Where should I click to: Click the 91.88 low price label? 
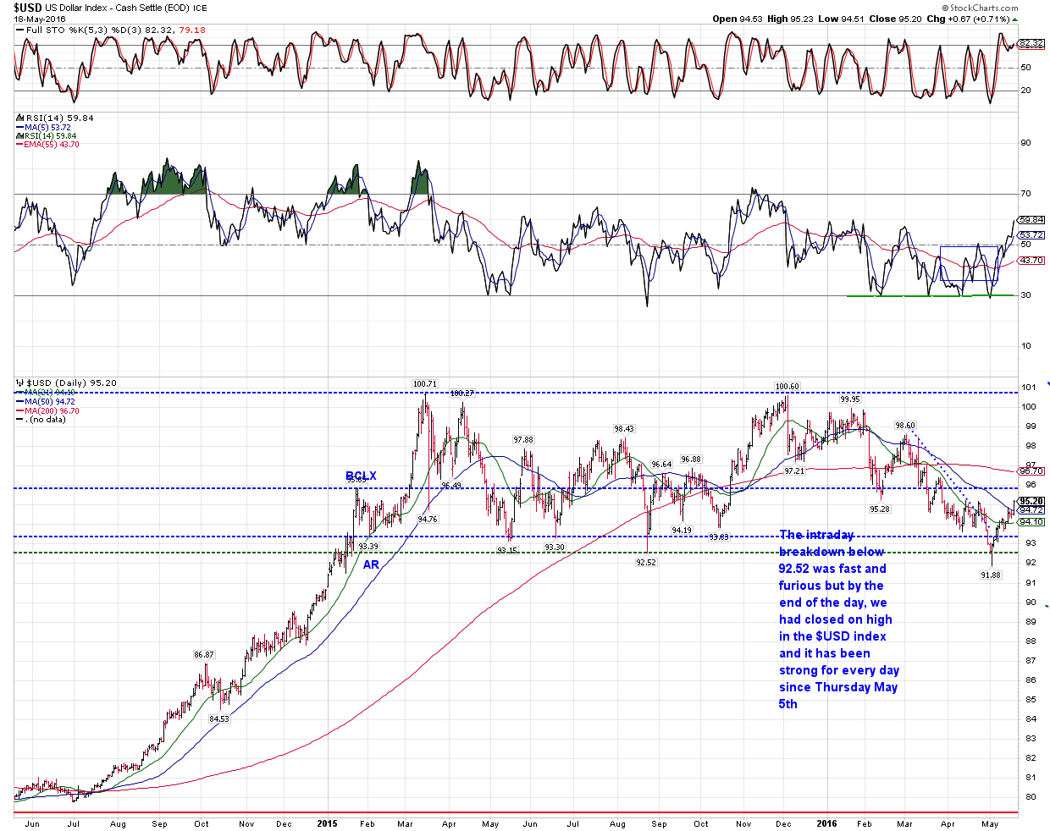click(991, 575)
